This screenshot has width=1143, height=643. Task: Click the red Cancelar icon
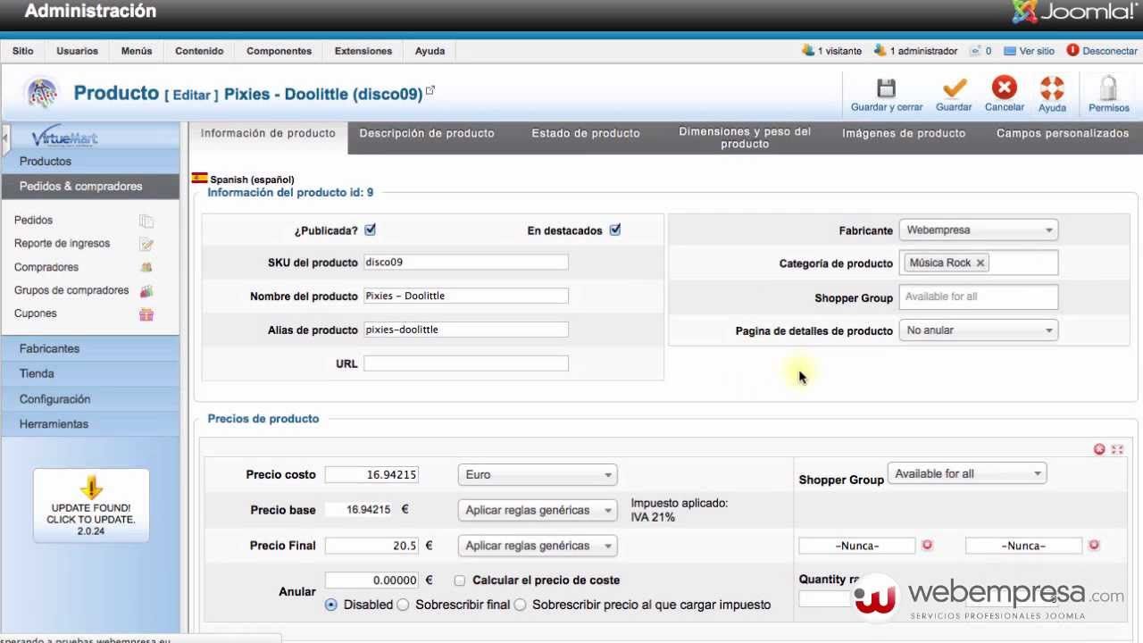1005,88
